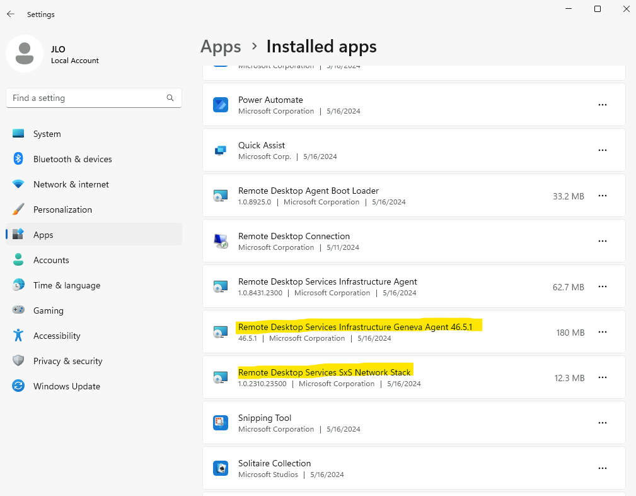Click the Remote Desktop Connection title
Screen dimensions: 636x496
(294, 237)
